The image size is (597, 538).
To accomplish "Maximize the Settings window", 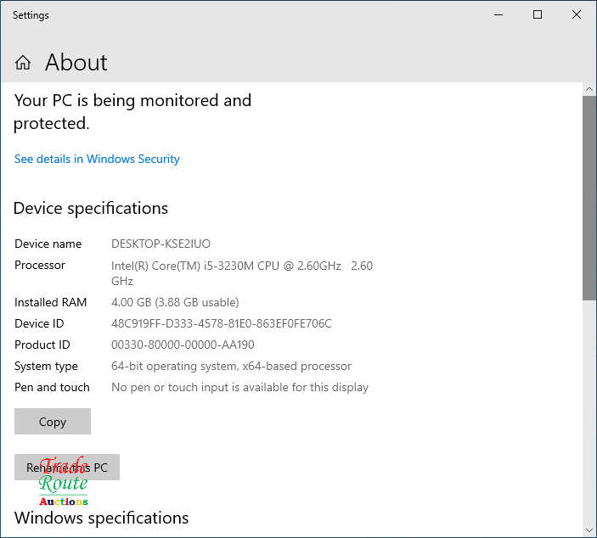I will click(x=538, y=14).
